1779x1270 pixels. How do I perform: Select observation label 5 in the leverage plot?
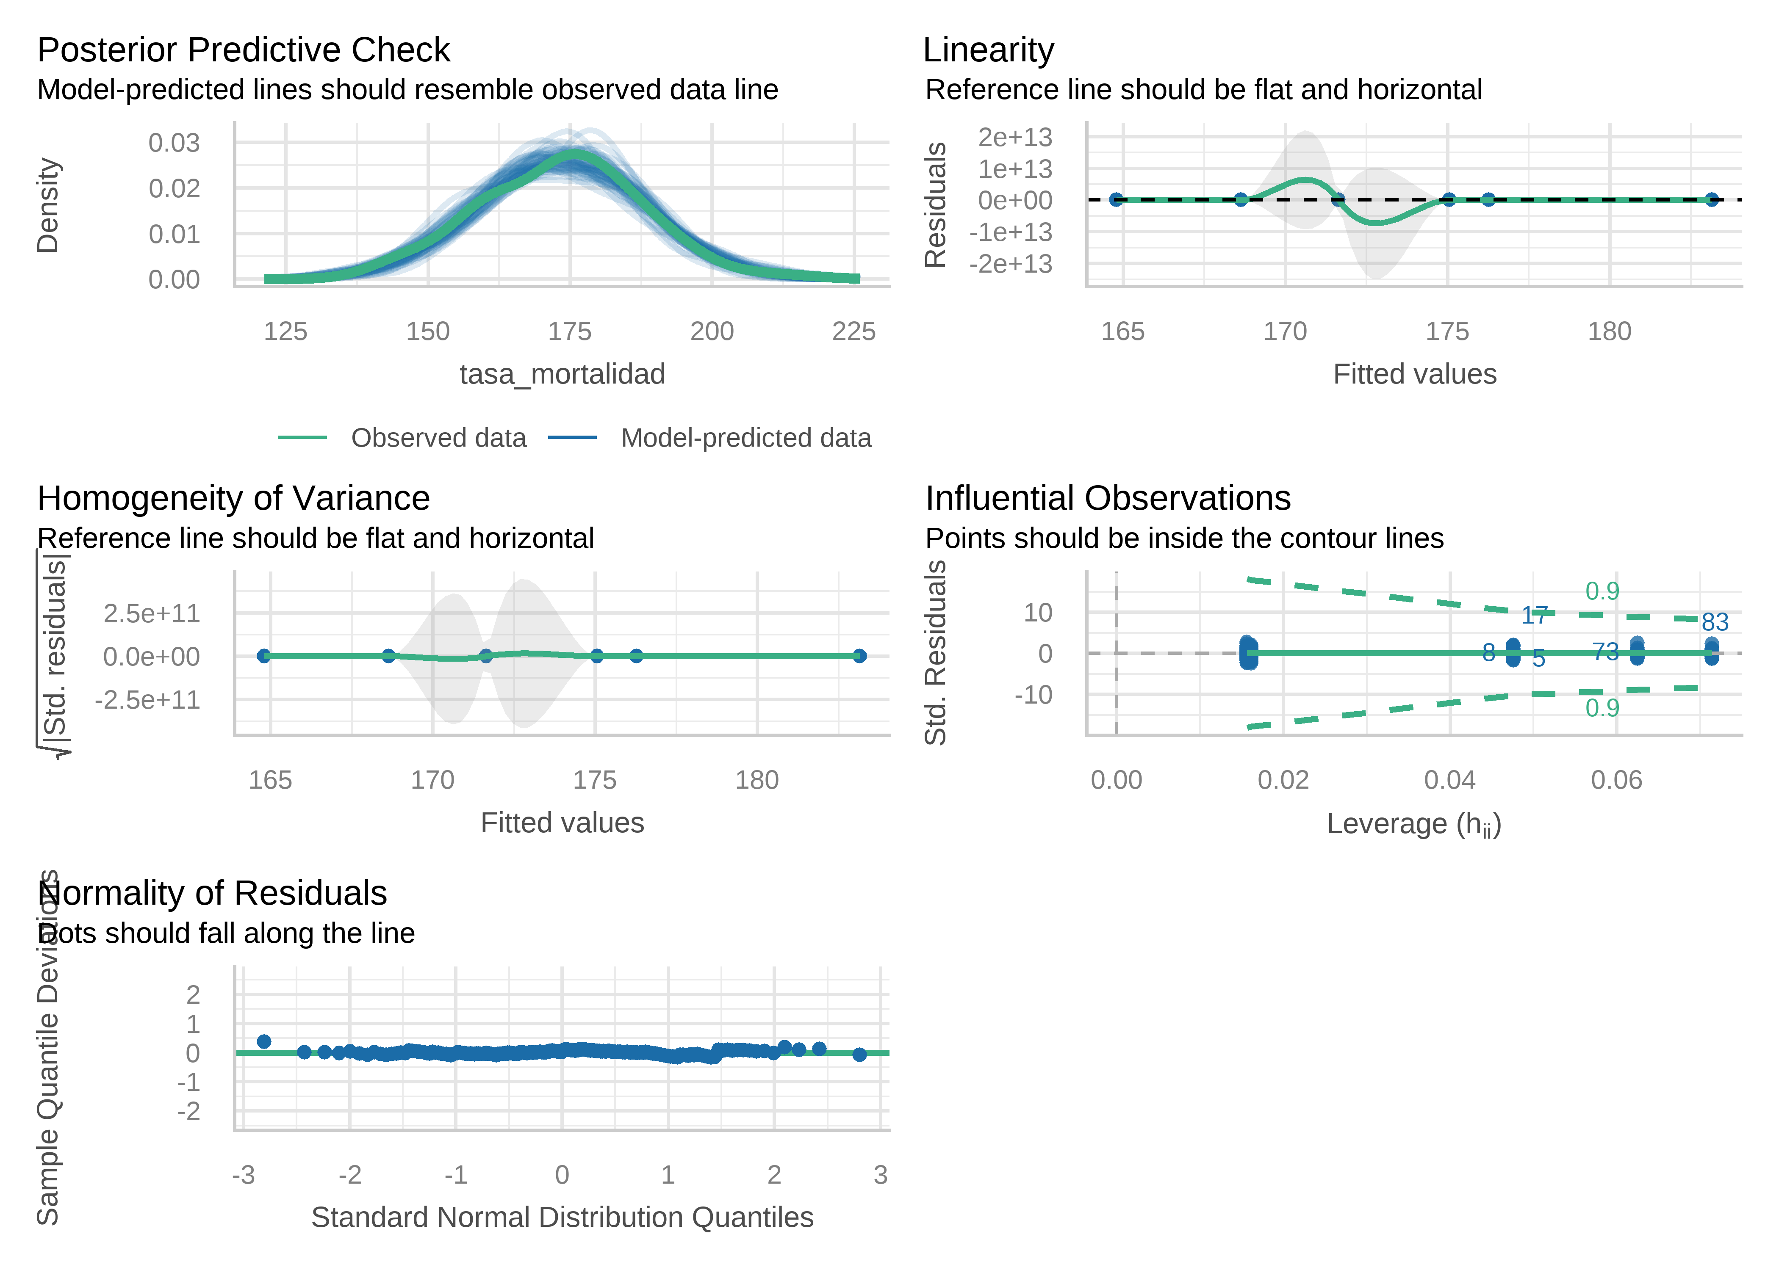pyautogui.click(x=1538, y=659)
